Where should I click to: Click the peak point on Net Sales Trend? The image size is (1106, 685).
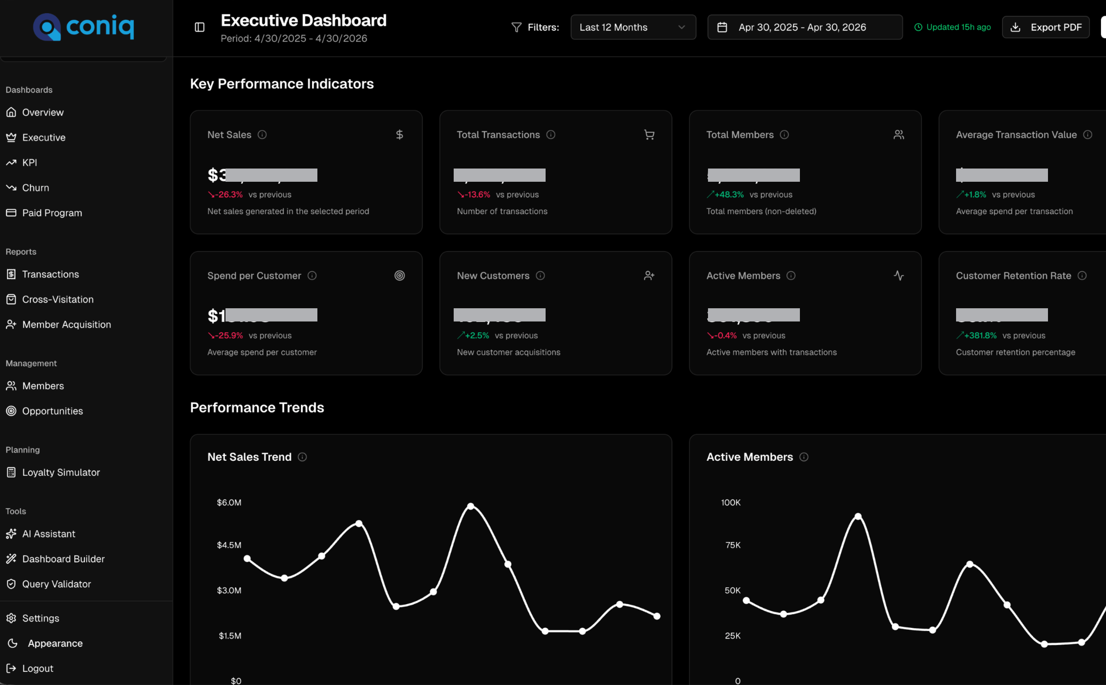coord(471,506)
